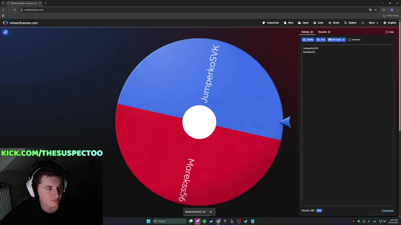Reload the page

14,10
